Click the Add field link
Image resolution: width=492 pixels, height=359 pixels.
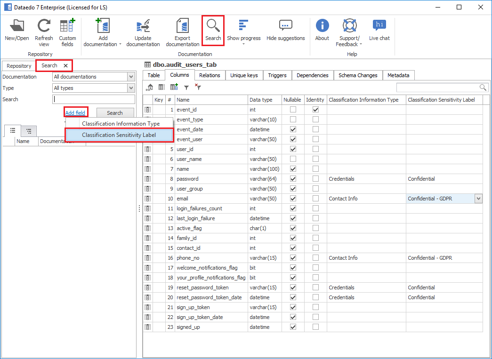pyautogui.click(x=75, y=113)
